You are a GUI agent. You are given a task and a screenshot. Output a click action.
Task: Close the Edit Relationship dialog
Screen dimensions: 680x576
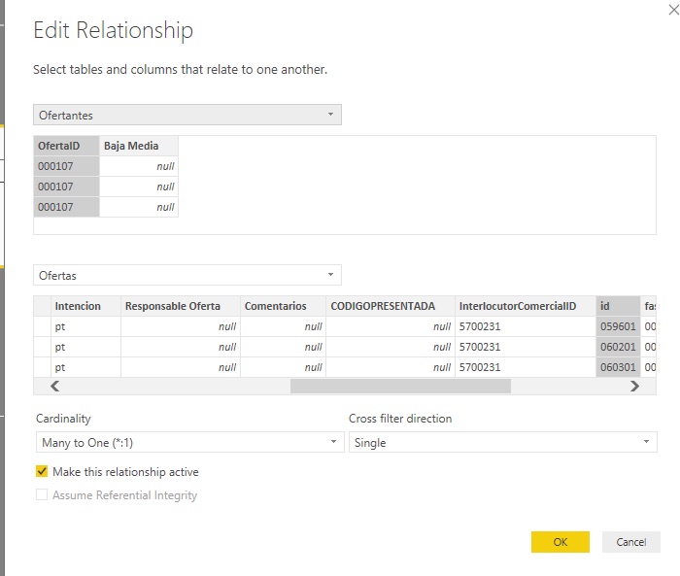[x=673, y=10]
